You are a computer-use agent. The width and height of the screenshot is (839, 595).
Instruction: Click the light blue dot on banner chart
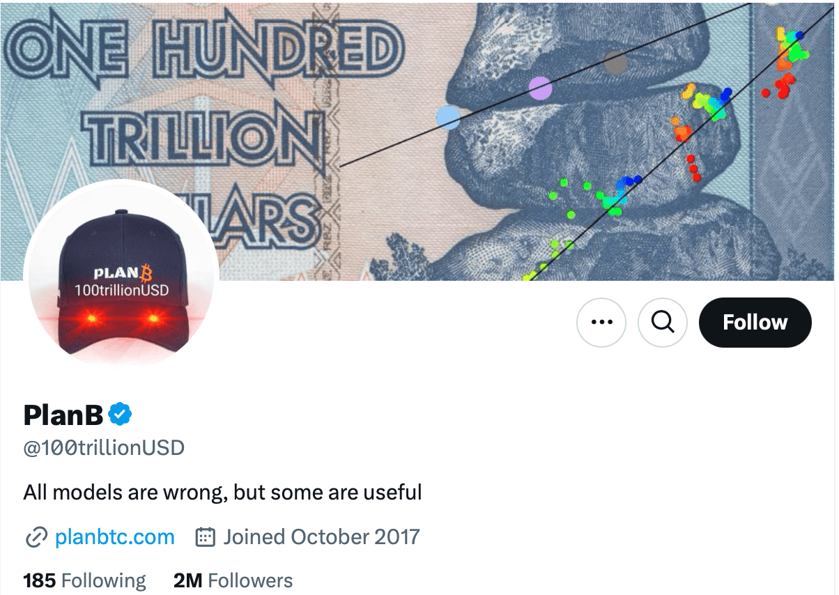(x=448, y=117)
